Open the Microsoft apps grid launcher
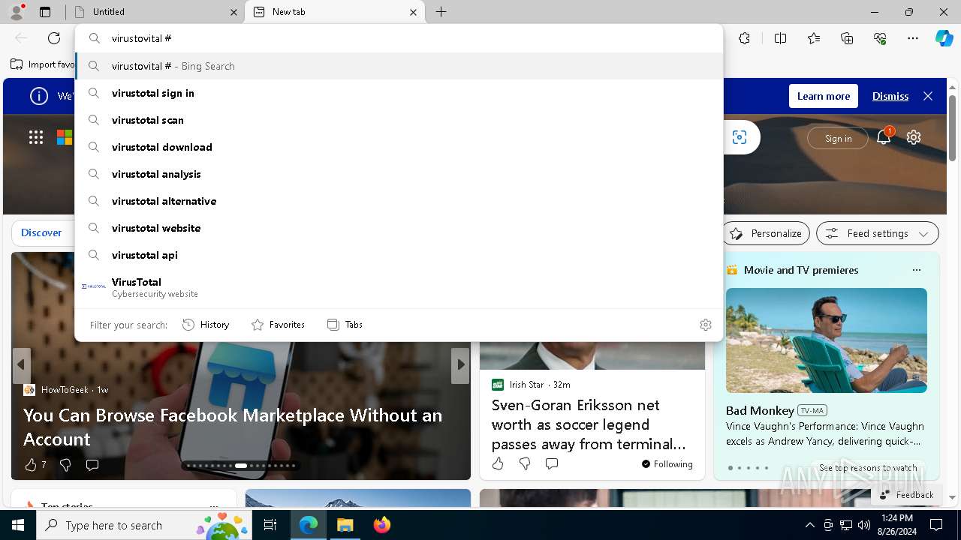 point(36,137)
